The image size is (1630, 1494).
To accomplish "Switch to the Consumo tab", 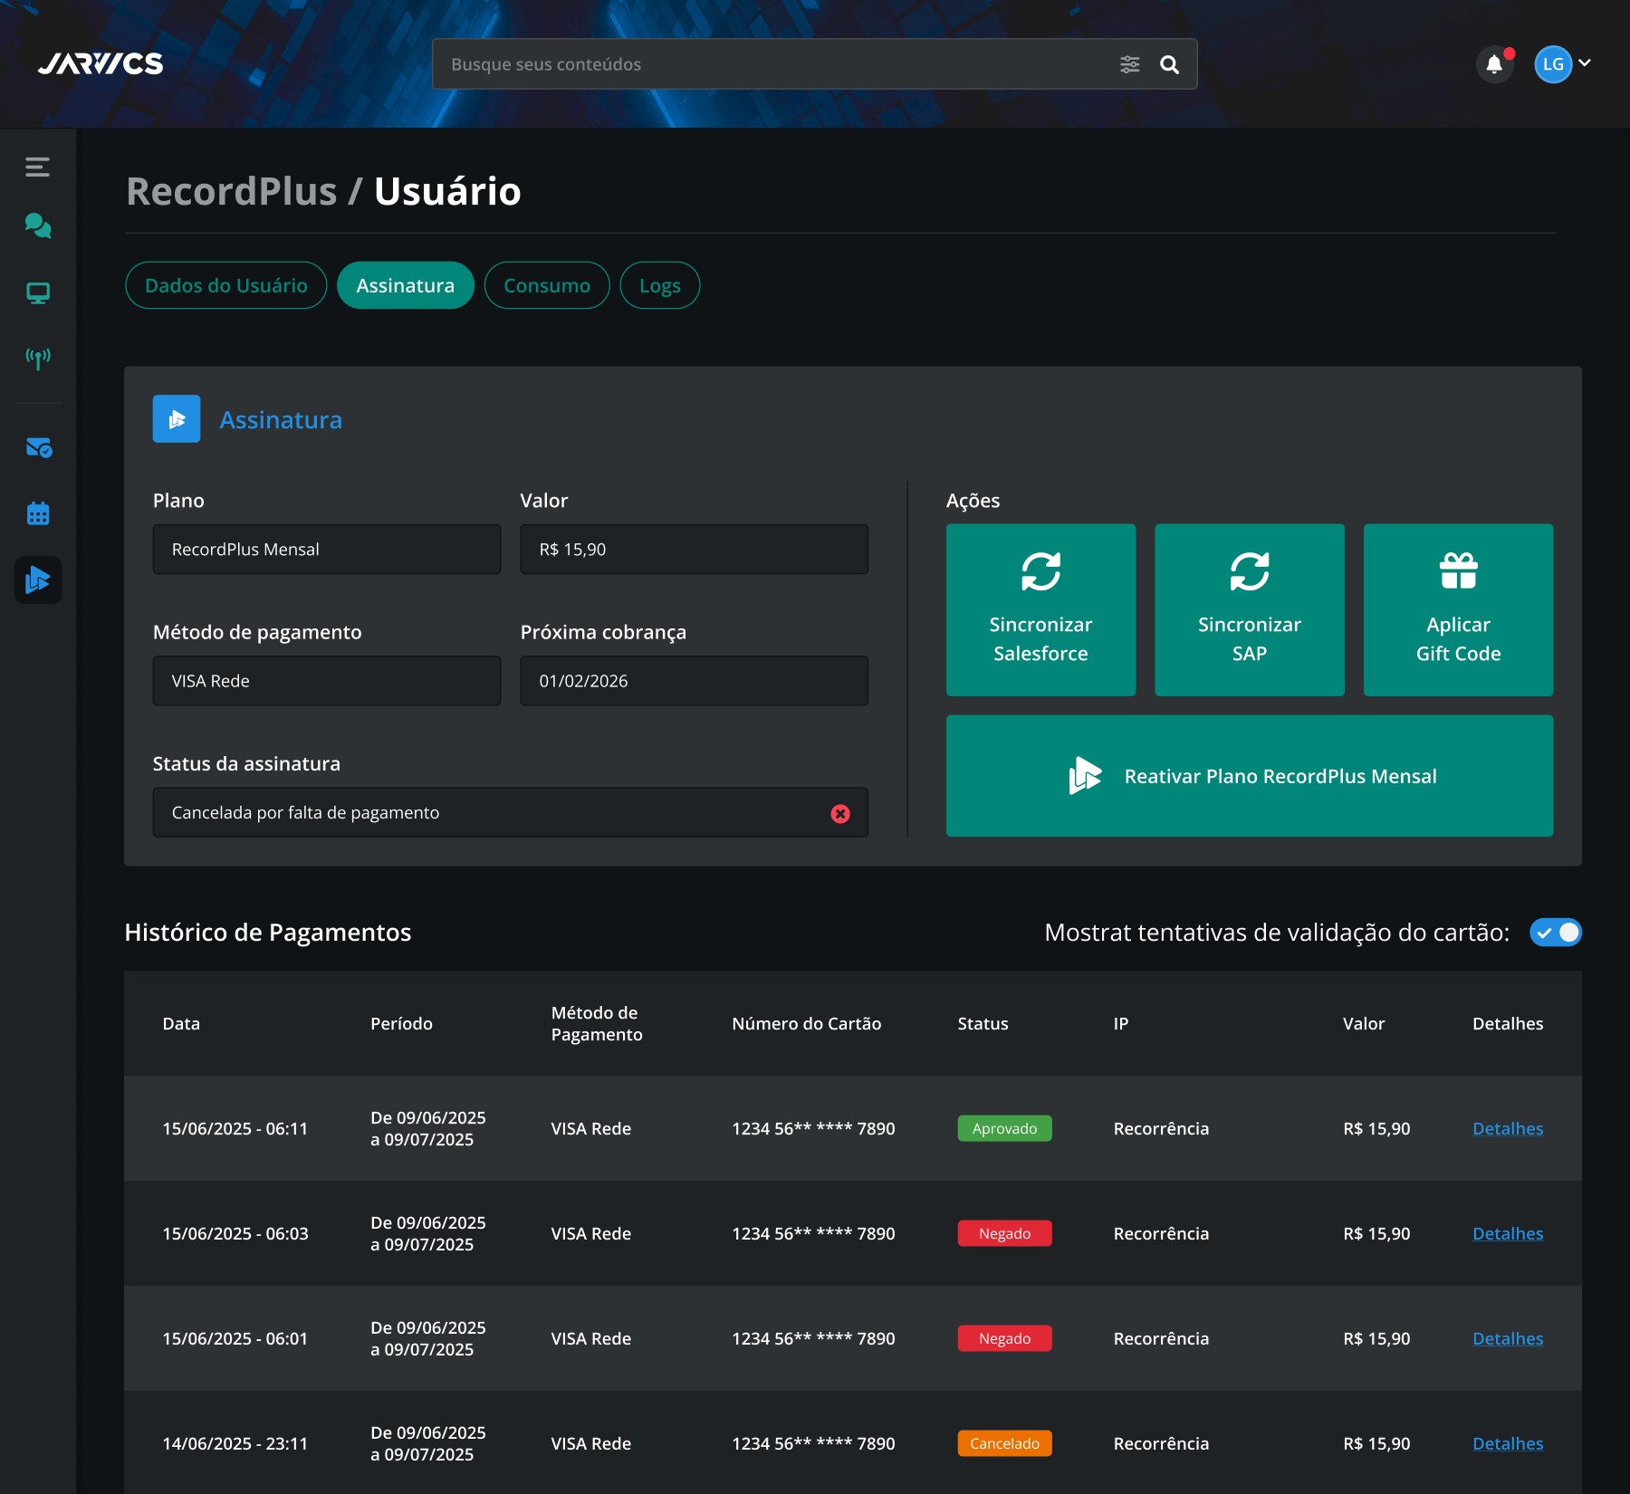I will click(547, 285).
